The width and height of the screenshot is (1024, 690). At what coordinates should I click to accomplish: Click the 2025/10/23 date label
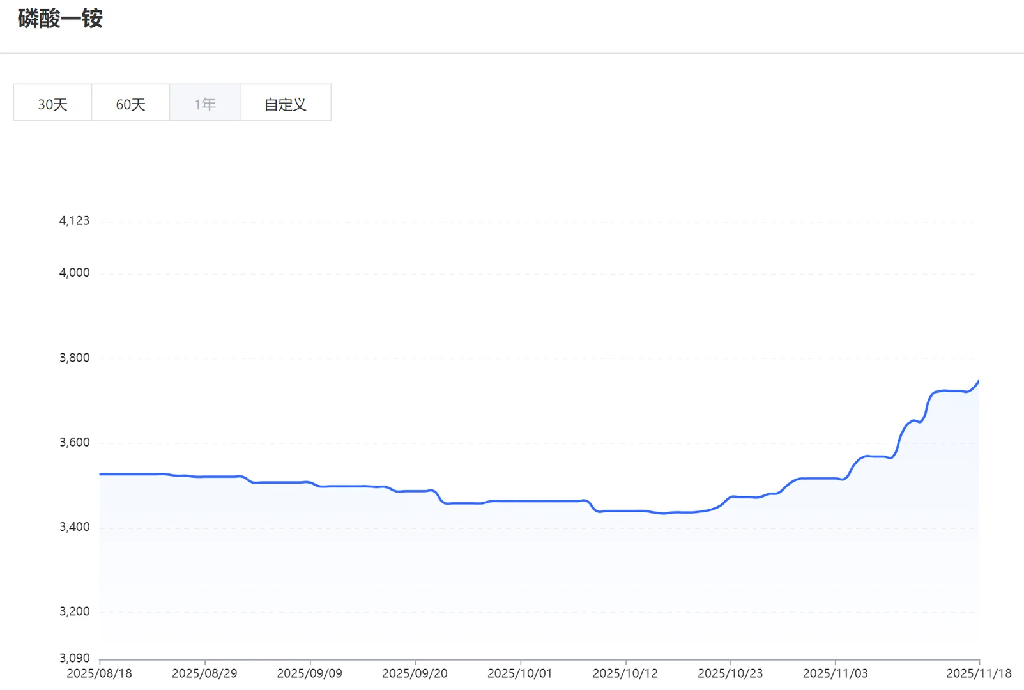[730, 673]
